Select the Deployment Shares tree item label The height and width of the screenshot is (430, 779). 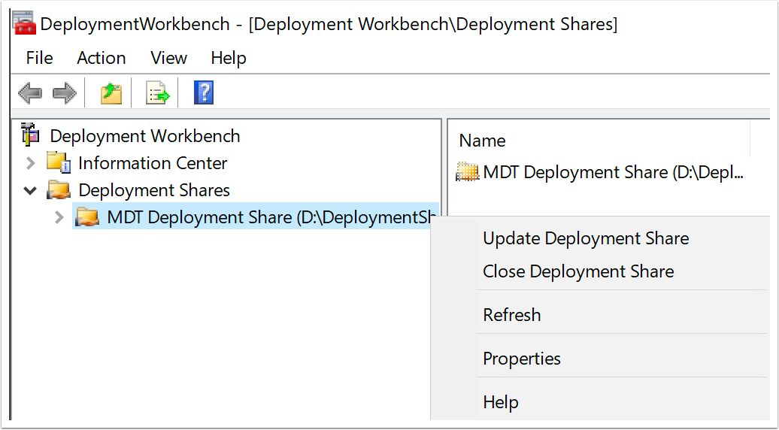(153, 190)
